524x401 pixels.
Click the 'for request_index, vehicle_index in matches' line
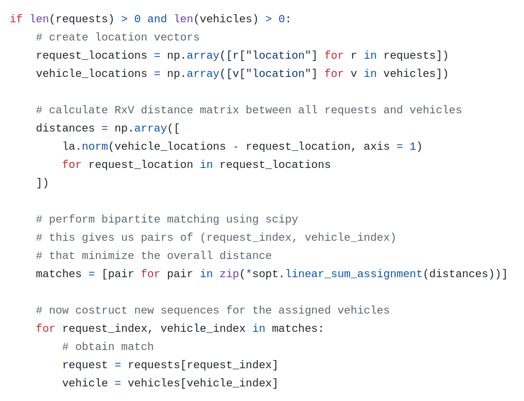click(x=180, y=329)
